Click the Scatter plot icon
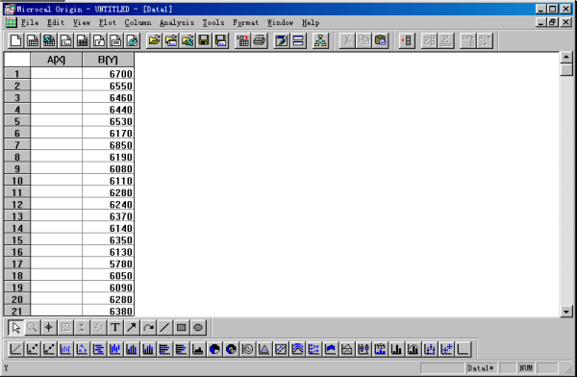This screenshot has width=577, height=377. coord(32,349)
